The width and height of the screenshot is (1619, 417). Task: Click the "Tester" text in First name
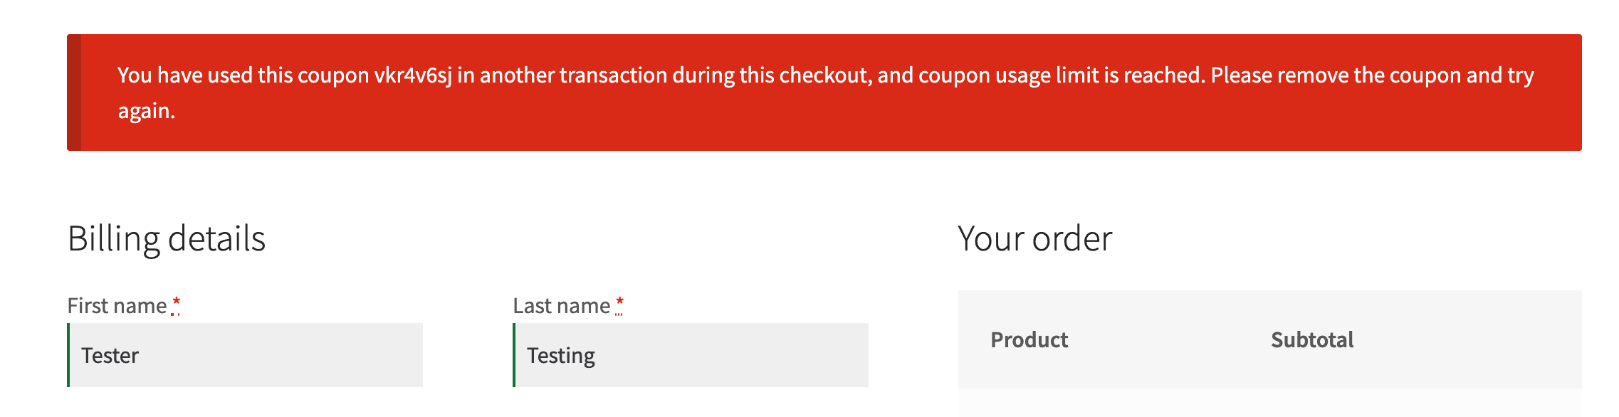pyautogui.click(x=110, y=356)
